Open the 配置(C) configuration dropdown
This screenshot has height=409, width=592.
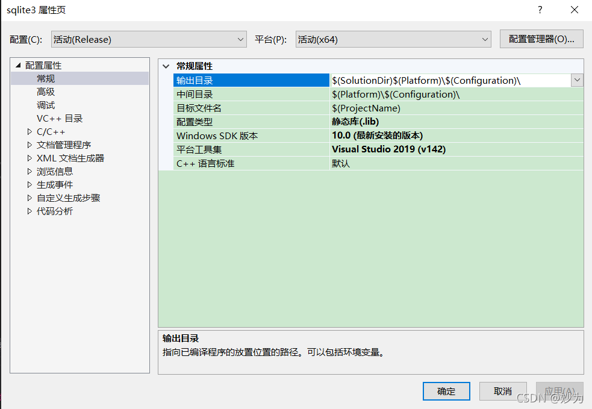click(149, 39)
